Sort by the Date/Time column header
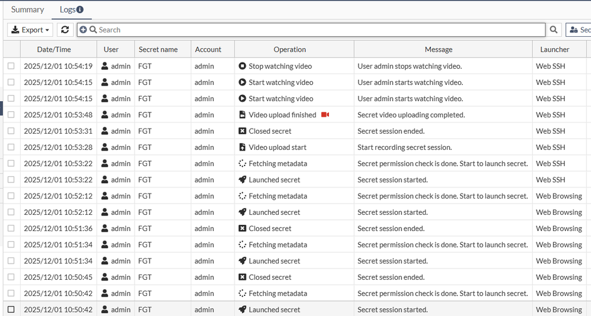The image size is (591, 316). coord(54,49)
